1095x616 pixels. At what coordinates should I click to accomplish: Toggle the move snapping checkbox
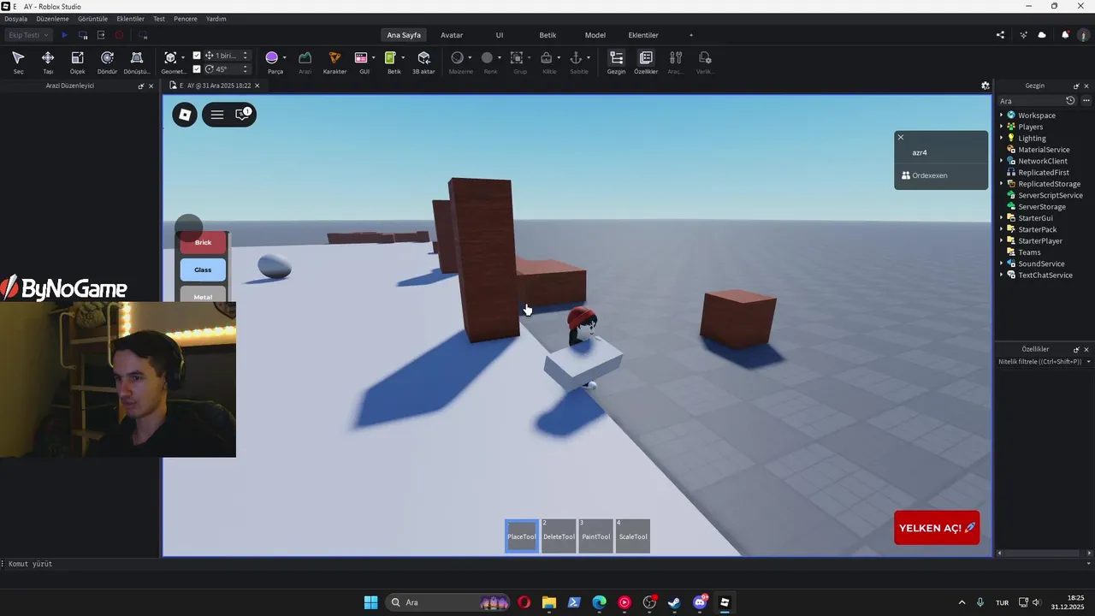tap(197, 56)
